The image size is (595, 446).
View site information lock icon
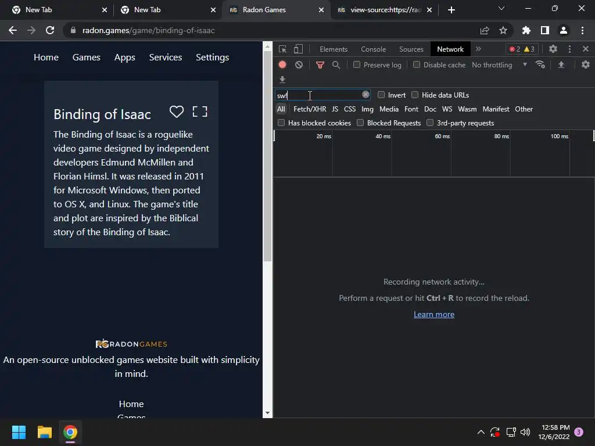(73, 30)
